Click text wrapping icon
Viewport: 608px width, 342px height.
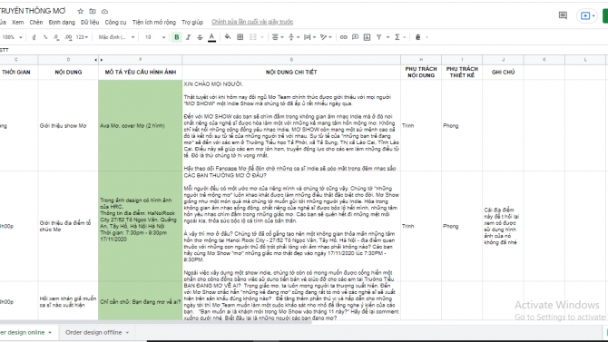[x=307, y=37]
